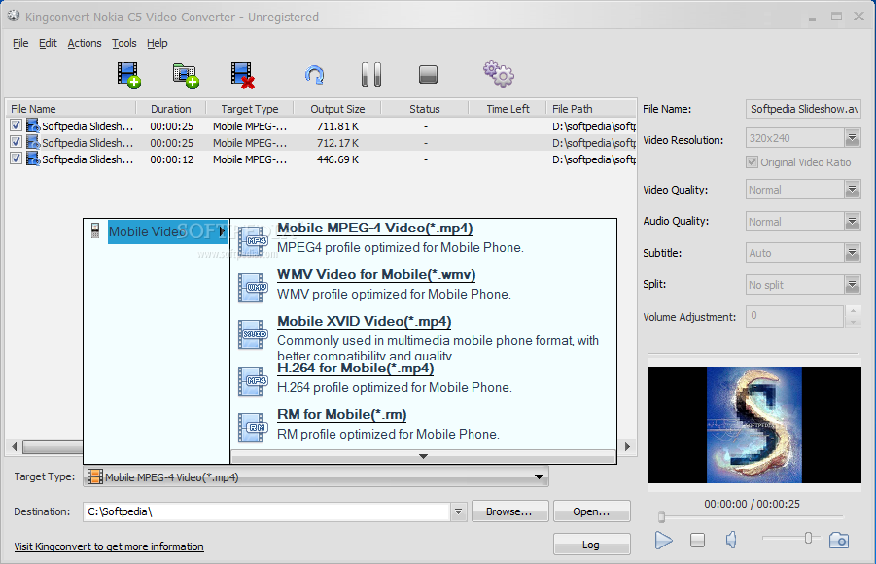The image size is (876, 564).
Task: Click the application icon in the title bar
Action: (x=14, y=16)
